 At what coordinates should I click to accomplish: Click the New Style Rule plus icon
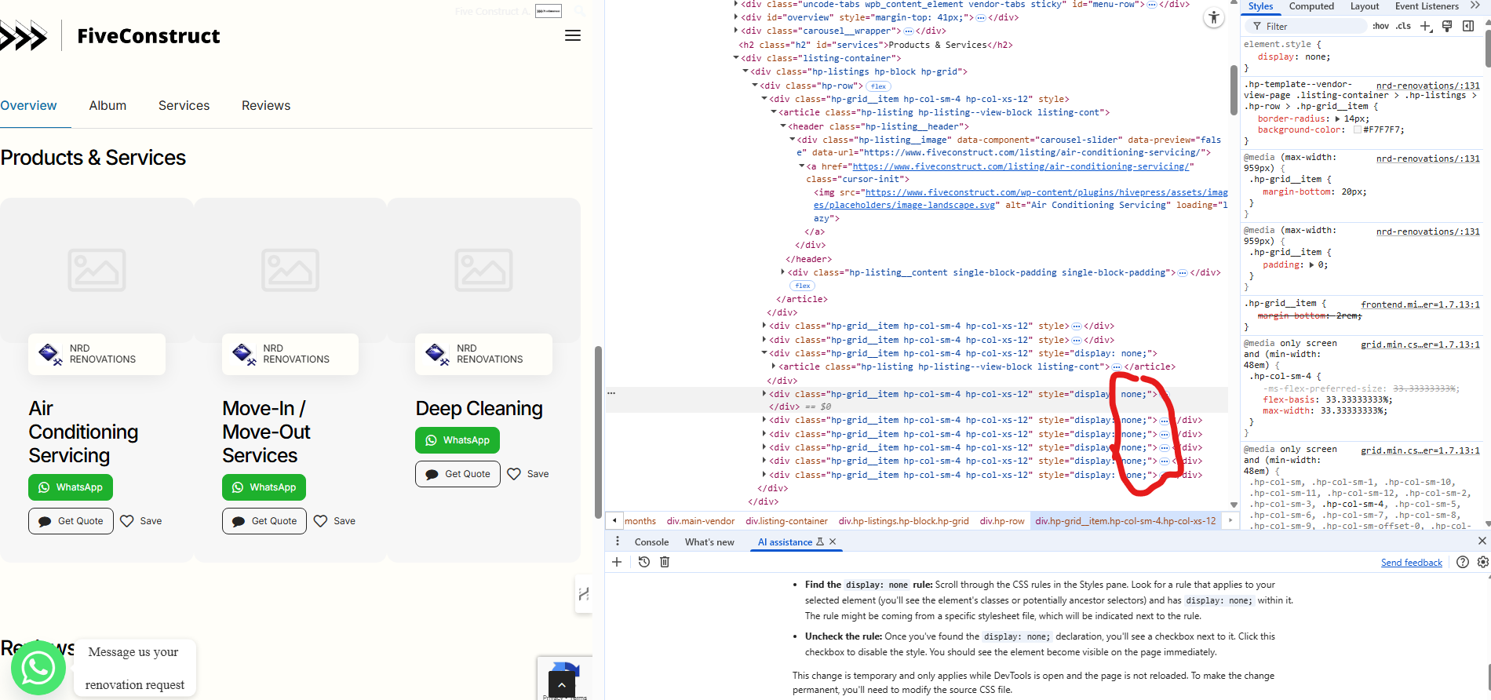tap(1426, 26)
